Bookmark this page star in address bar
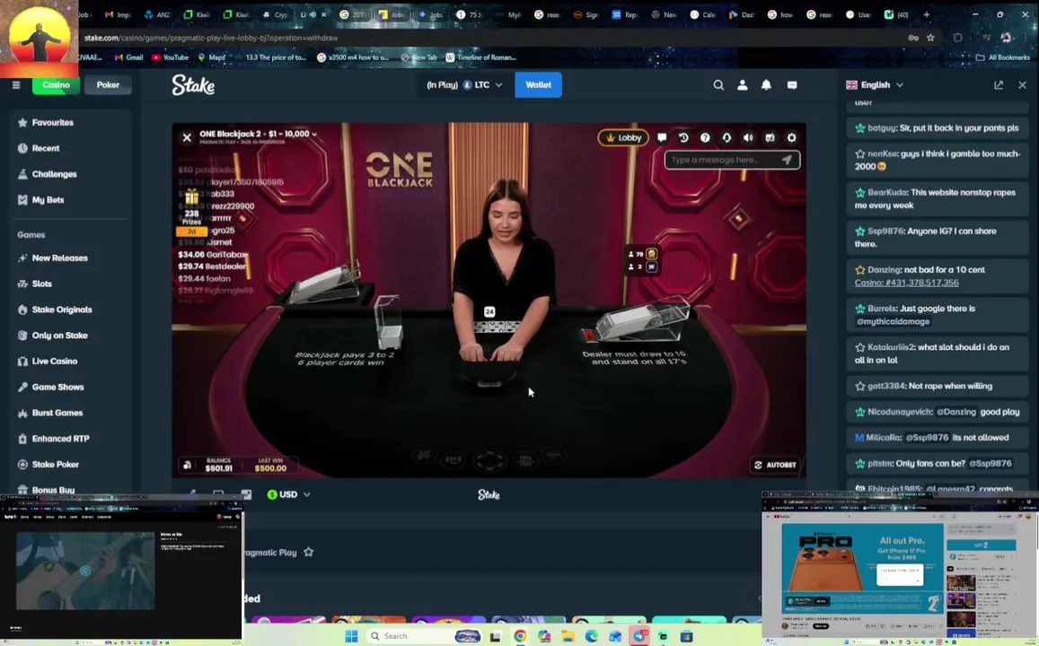 930,38
